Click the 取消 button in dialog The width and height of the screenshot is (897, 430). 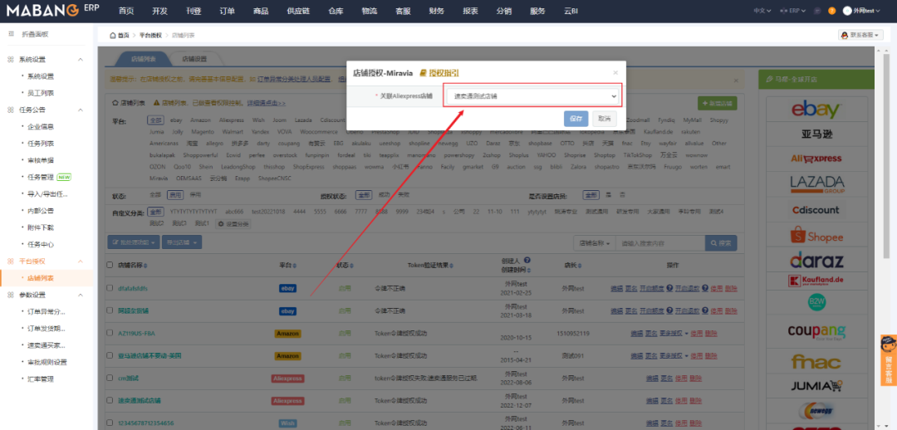pos(605,119)
